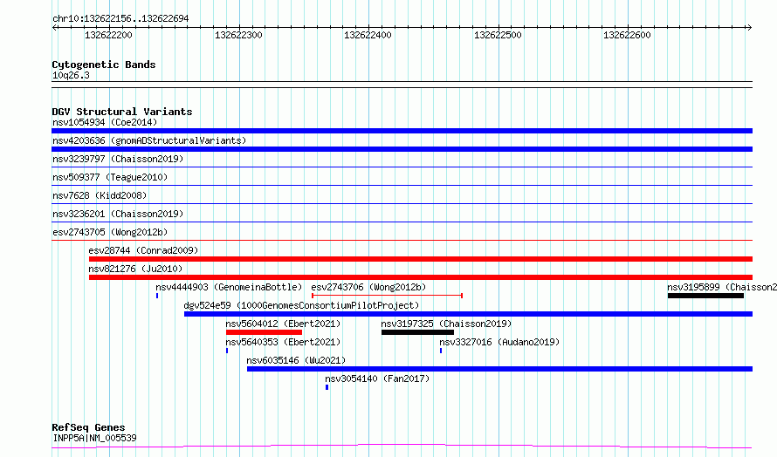Image resolution: width=777 pixels, height=457 pixels.
Task: Click the left arrowhead of the ruler
Action: click(54, 27)
